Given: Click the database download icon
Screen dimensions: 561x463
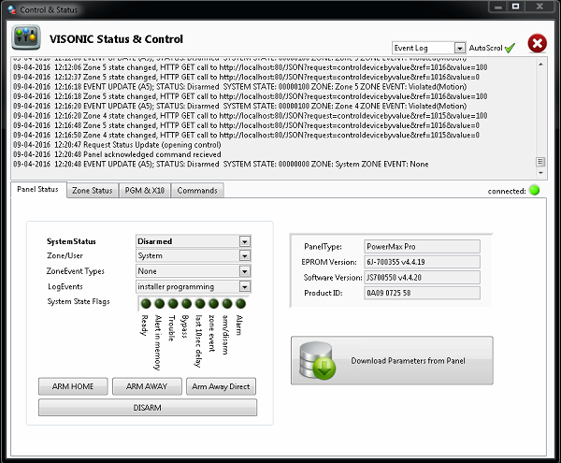Looking at the screenshot, I should tap(317, 360).
